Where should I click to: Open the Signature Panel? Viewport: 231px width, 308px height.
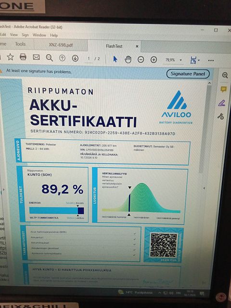pos(188,74)
